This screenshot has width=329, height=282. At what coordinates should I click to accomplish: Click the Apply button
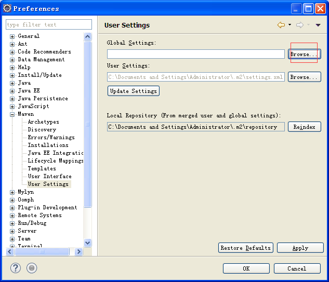[x=300, y=248]
